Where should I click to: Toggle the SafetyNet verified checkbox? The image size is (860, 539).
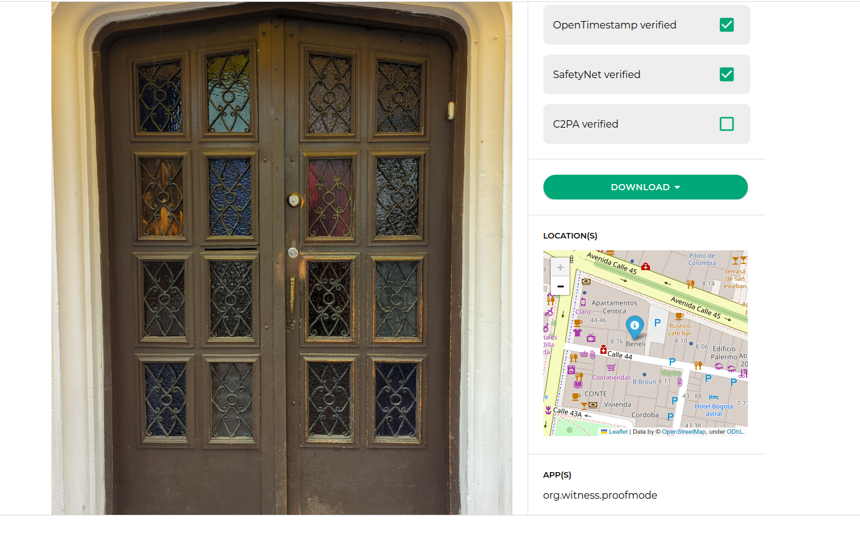[x=727, y=74]
